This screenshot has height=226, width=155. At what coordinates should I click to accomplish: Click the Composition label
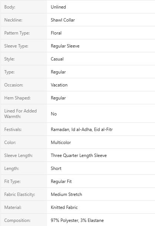click(x=17, y=220)
